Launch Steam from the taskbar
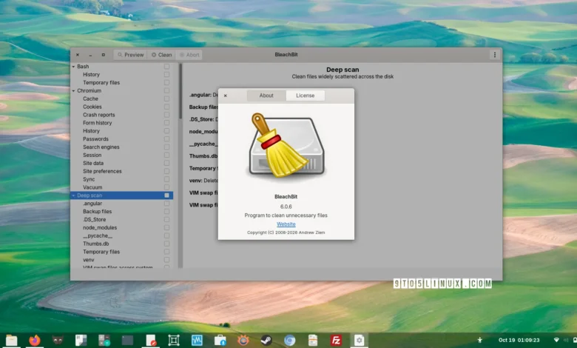This screenshot has width=577, height=348. point(266,341)
